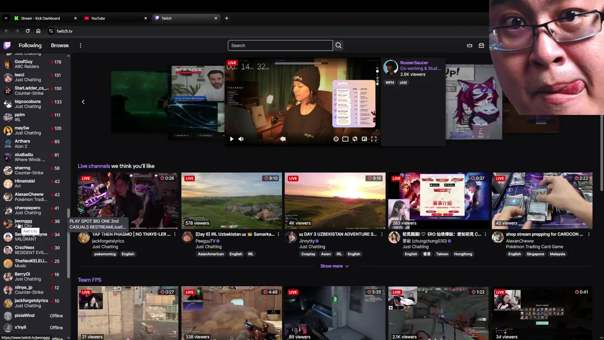Click the WFH tag on featured stream
The image size is (604, 340).
pos(389,83)
